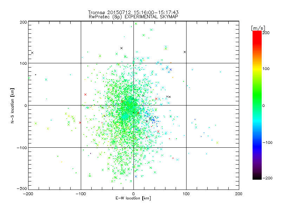
Task: Click the -100 tick label on the N-S axis
Action: (x=22, y=148)
